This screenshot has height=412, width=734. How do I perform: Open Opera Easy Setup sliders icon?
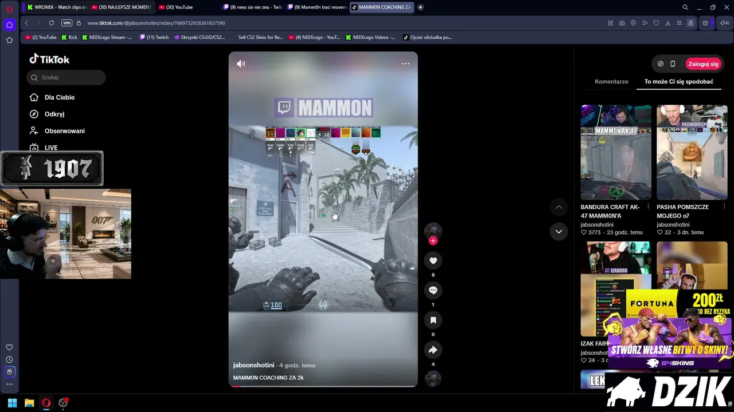point(679,23)
